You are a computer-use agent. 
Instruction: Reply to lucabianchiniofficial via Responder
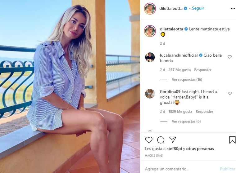203,70
